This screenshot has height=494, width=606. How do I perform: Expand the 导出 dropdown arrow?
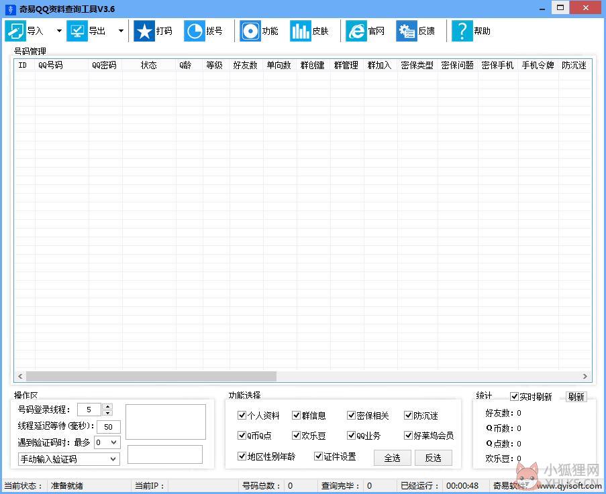click(121, 31)
